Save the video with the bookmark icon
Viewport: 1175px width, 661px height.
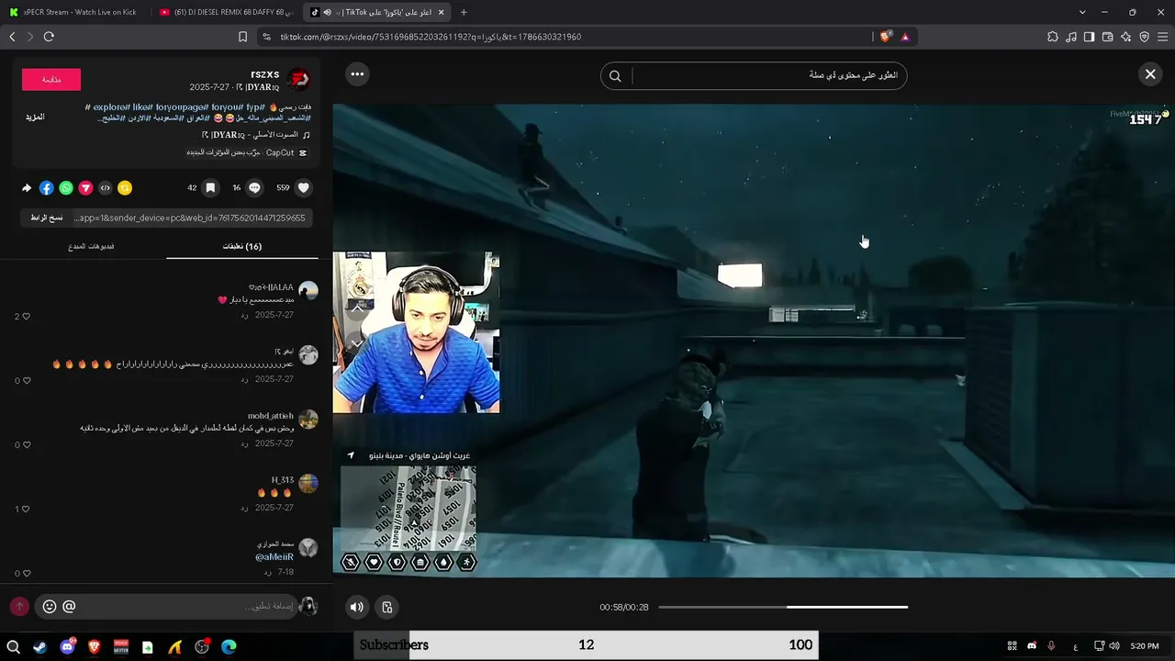click(x=210, y=187)
